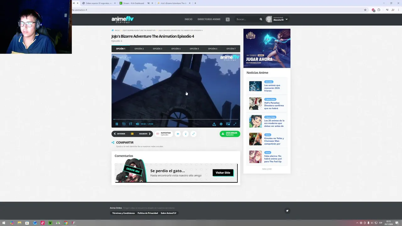This screenshot has height=226, width=402.
Task: Click Política de Privacidad footer link
Action: tap(148, 213)
